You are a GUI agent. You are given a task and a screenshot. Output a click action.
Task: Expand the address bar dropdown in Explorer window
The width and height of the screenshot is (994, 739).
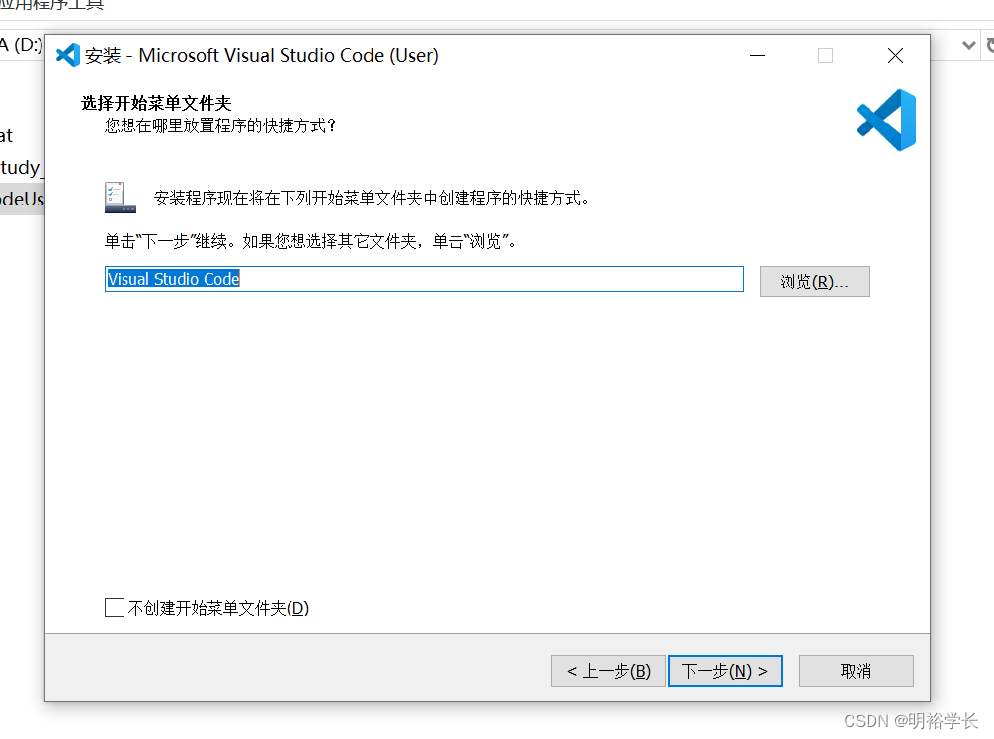pos(968,45)
